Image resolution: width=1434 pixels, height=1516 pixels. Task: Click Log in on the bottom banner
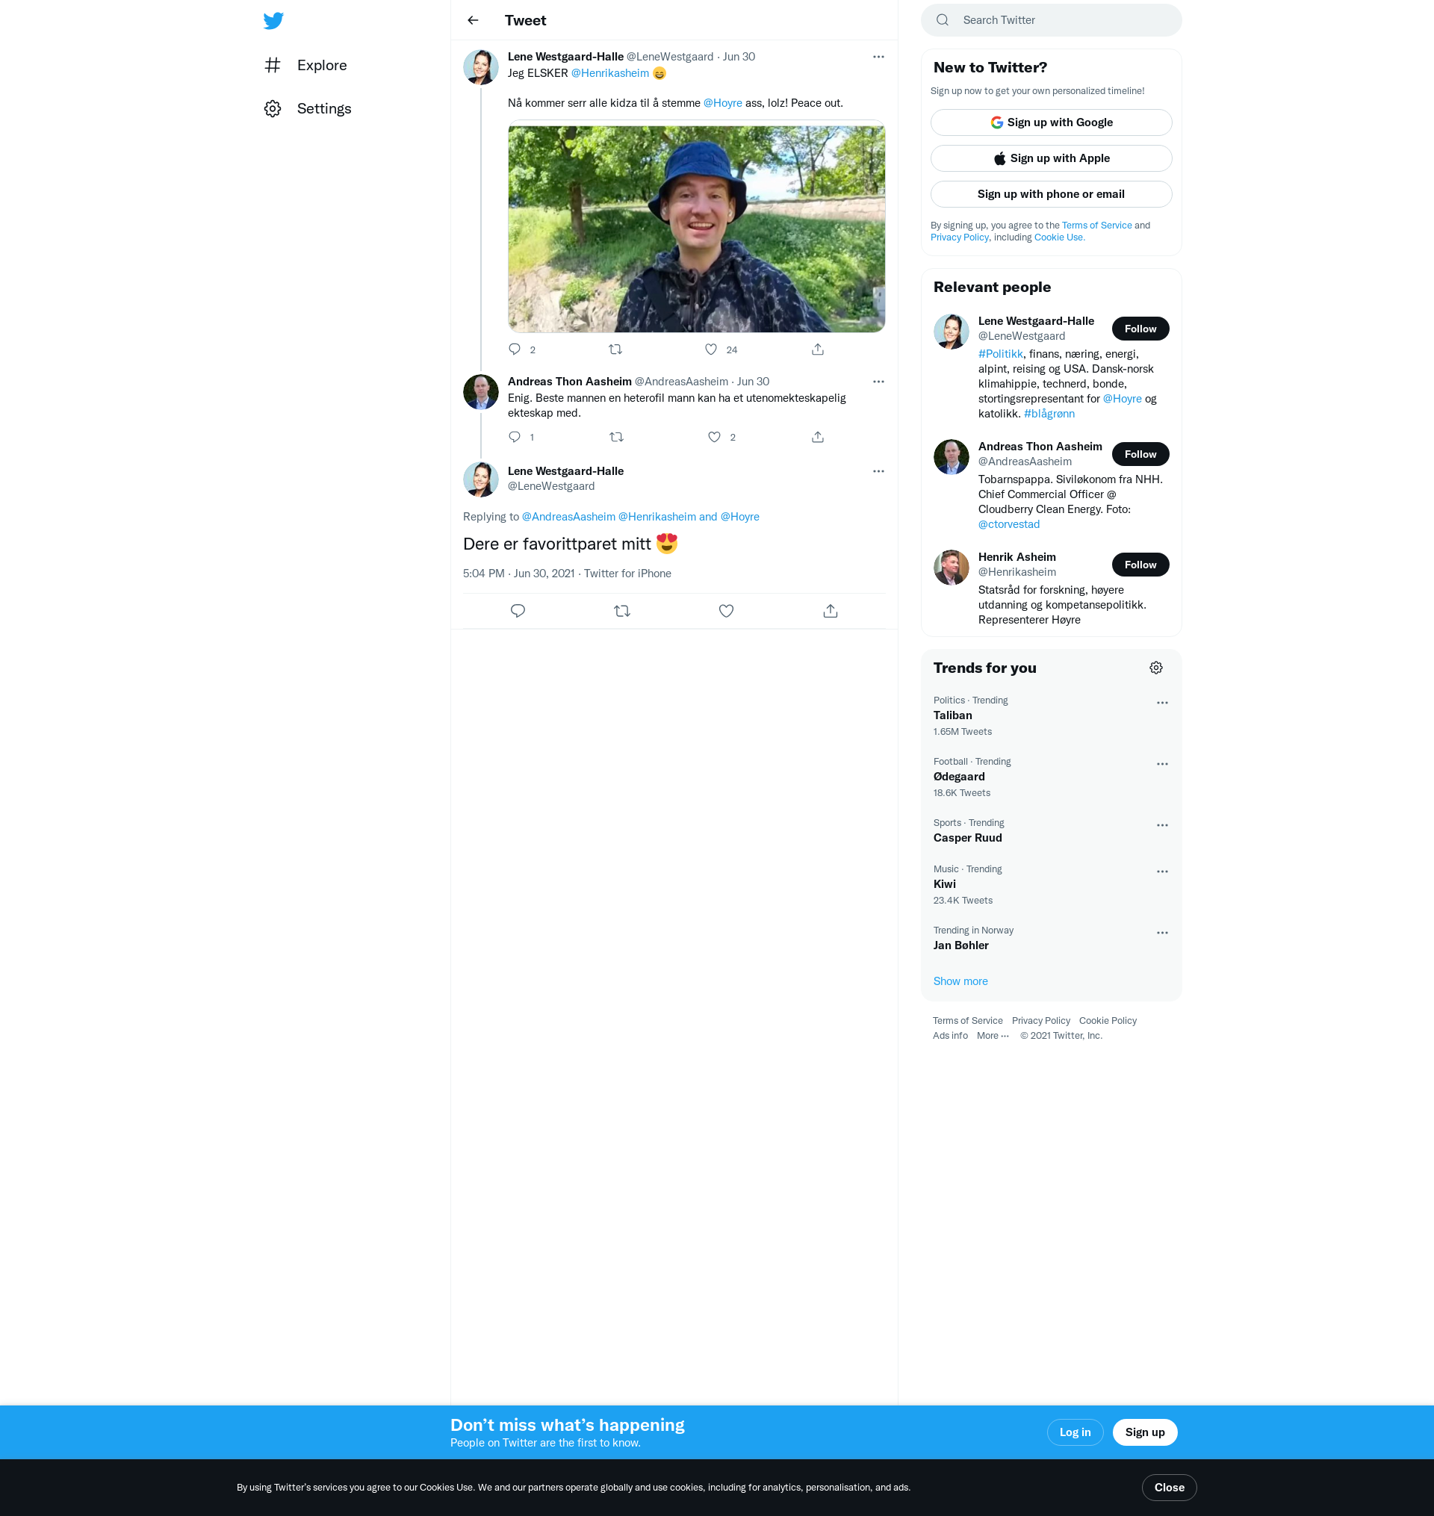1075,1432
